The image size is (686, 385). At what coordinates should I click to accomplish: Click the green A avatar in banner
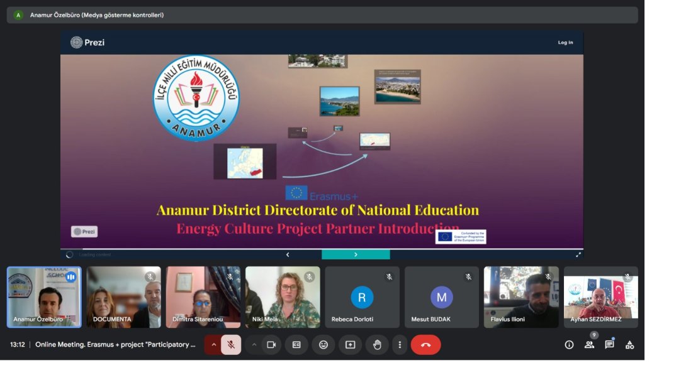(18, 15)
